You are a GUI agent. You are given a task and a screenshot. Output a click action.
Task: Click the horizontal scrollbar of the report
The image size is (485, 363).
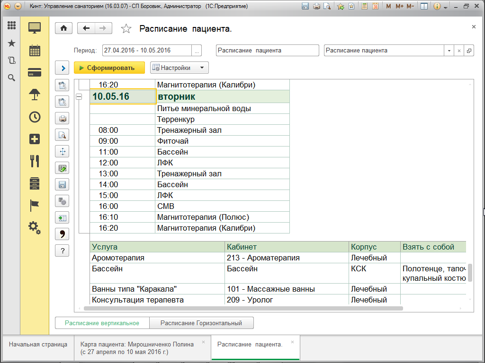243,308
